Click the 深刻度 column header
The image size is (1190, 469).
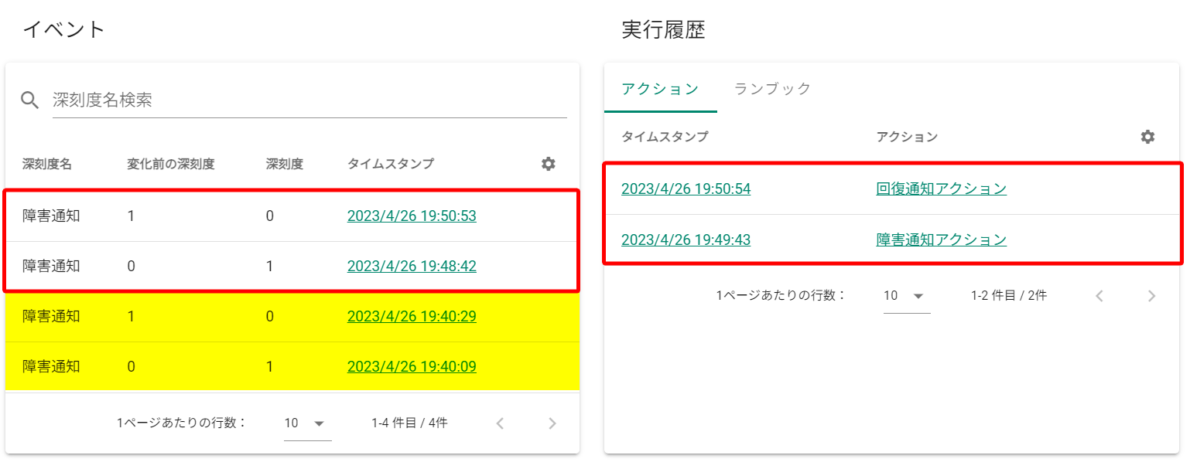click(284, 164)
